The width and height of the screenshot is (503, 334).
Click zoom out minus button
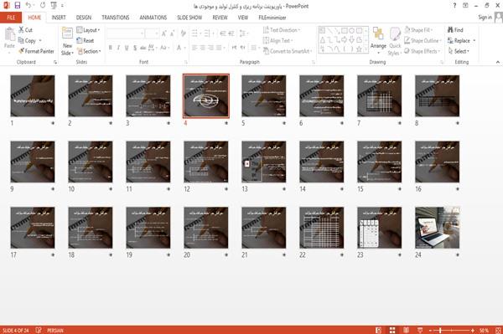click(x=431, y=330)
